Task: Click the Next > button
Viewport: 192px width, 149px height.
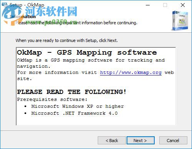Action: 140,141
